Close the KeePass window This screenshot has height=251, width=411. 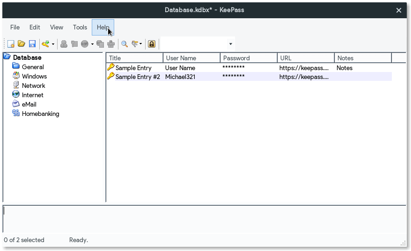tap(399, 10)
